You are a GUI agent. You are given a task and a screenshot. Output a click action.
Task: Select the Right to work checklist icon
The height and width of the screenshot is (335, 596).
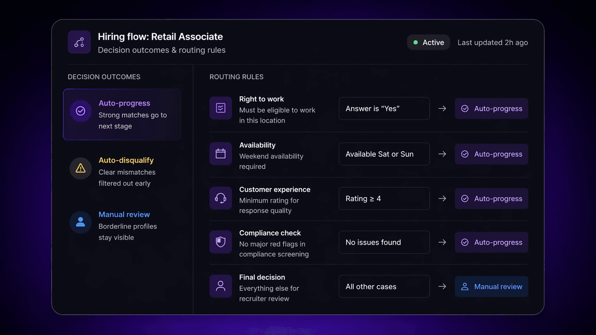click(x=221, y=108)
